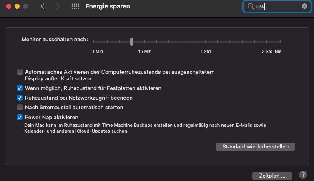Enable automatic start after power failure

(x=20, y=108)
